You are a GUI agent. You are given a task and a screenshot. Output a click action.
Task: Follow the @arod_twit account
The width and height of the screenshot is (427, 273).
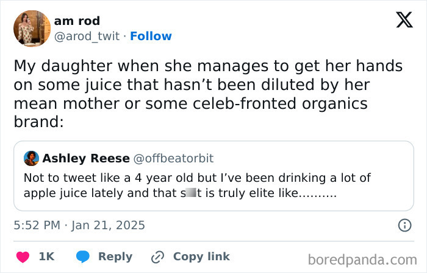[151, 36]
